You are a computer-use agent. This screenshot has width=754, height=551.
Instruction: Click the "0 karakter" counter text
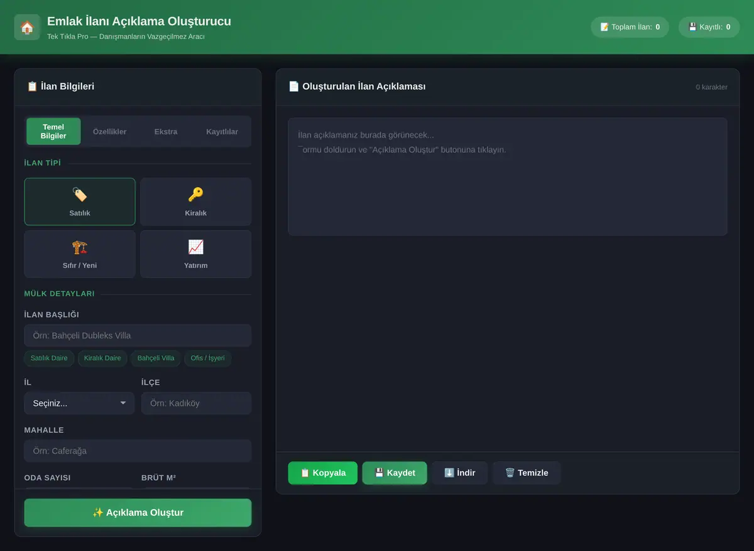coord(711,87)
